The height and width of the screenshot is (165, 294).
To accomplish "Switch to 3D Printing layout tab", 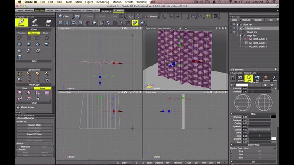I will pyautogui.click(x=88, y=11).
